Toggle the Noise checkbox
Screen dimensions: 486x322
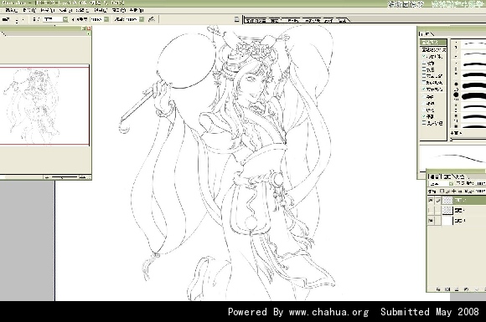coord(424,97)
